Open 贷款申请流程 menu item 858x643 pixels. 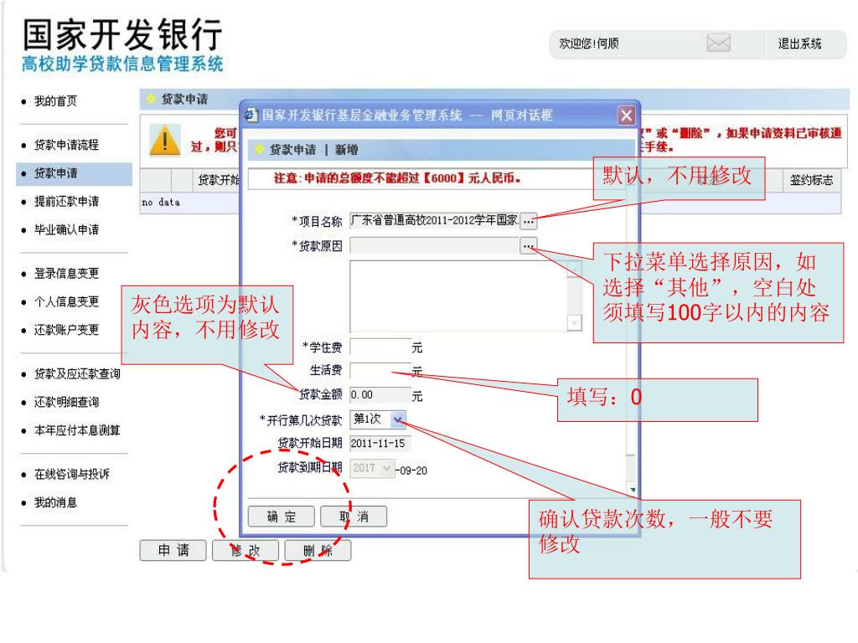point(66,145)
